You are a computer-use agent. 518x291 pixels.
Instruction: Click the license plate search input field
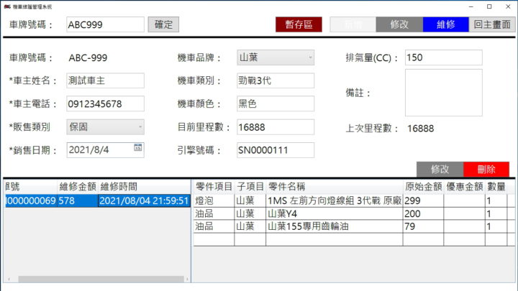pos(104,24)
